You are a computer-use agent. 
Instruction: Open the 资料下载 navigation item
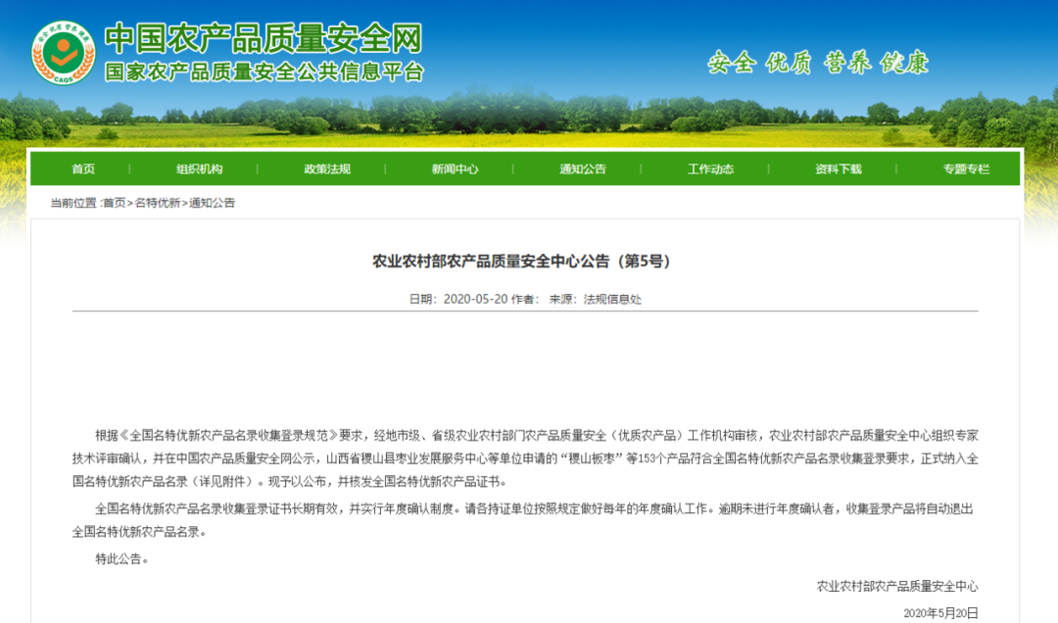click(839, 168)
